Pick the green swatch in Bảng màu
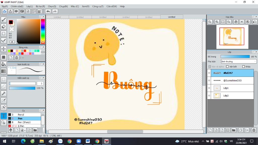258x145 pixels. [9, 51]
